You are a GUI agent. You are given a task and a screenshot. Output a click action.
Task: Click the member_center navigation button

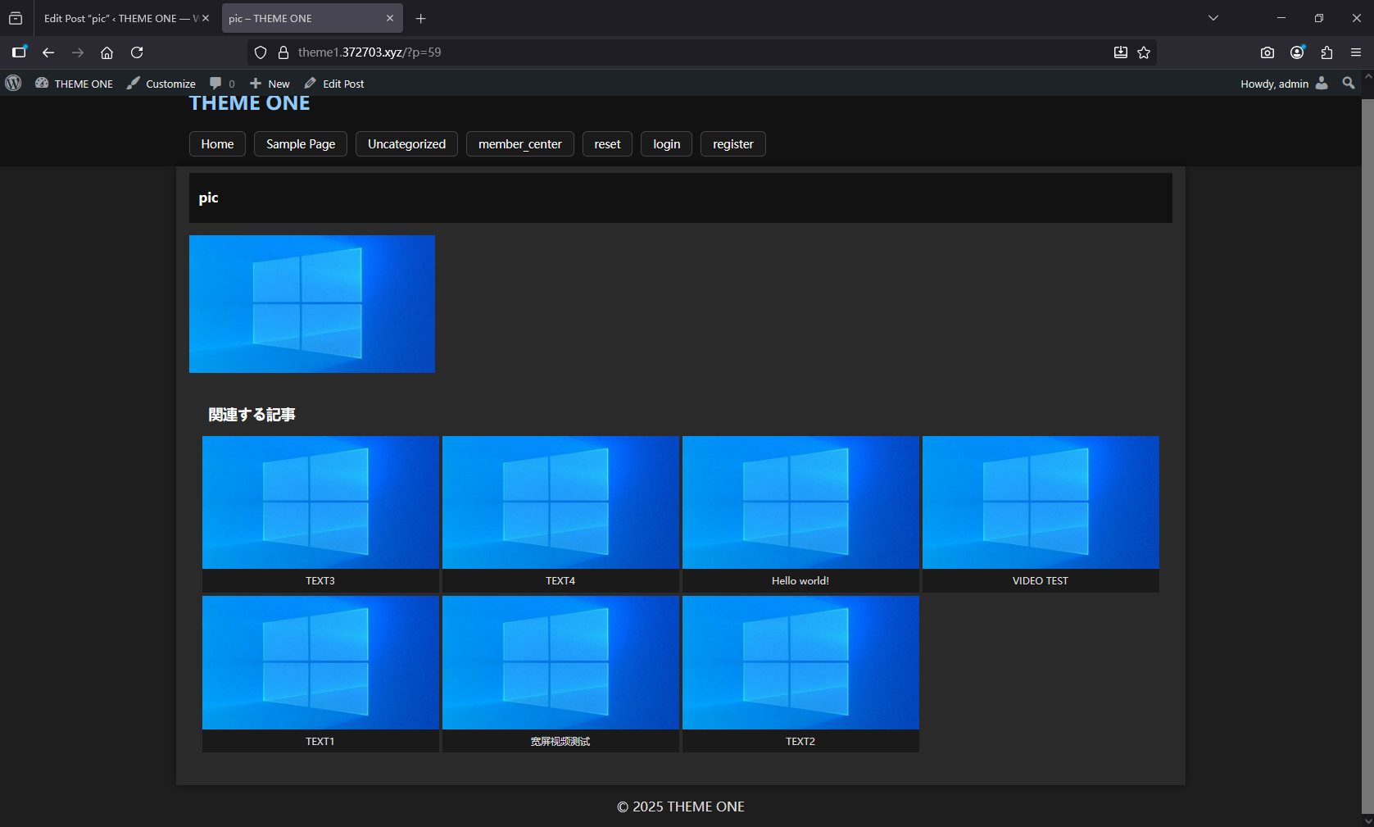(519, 144)
